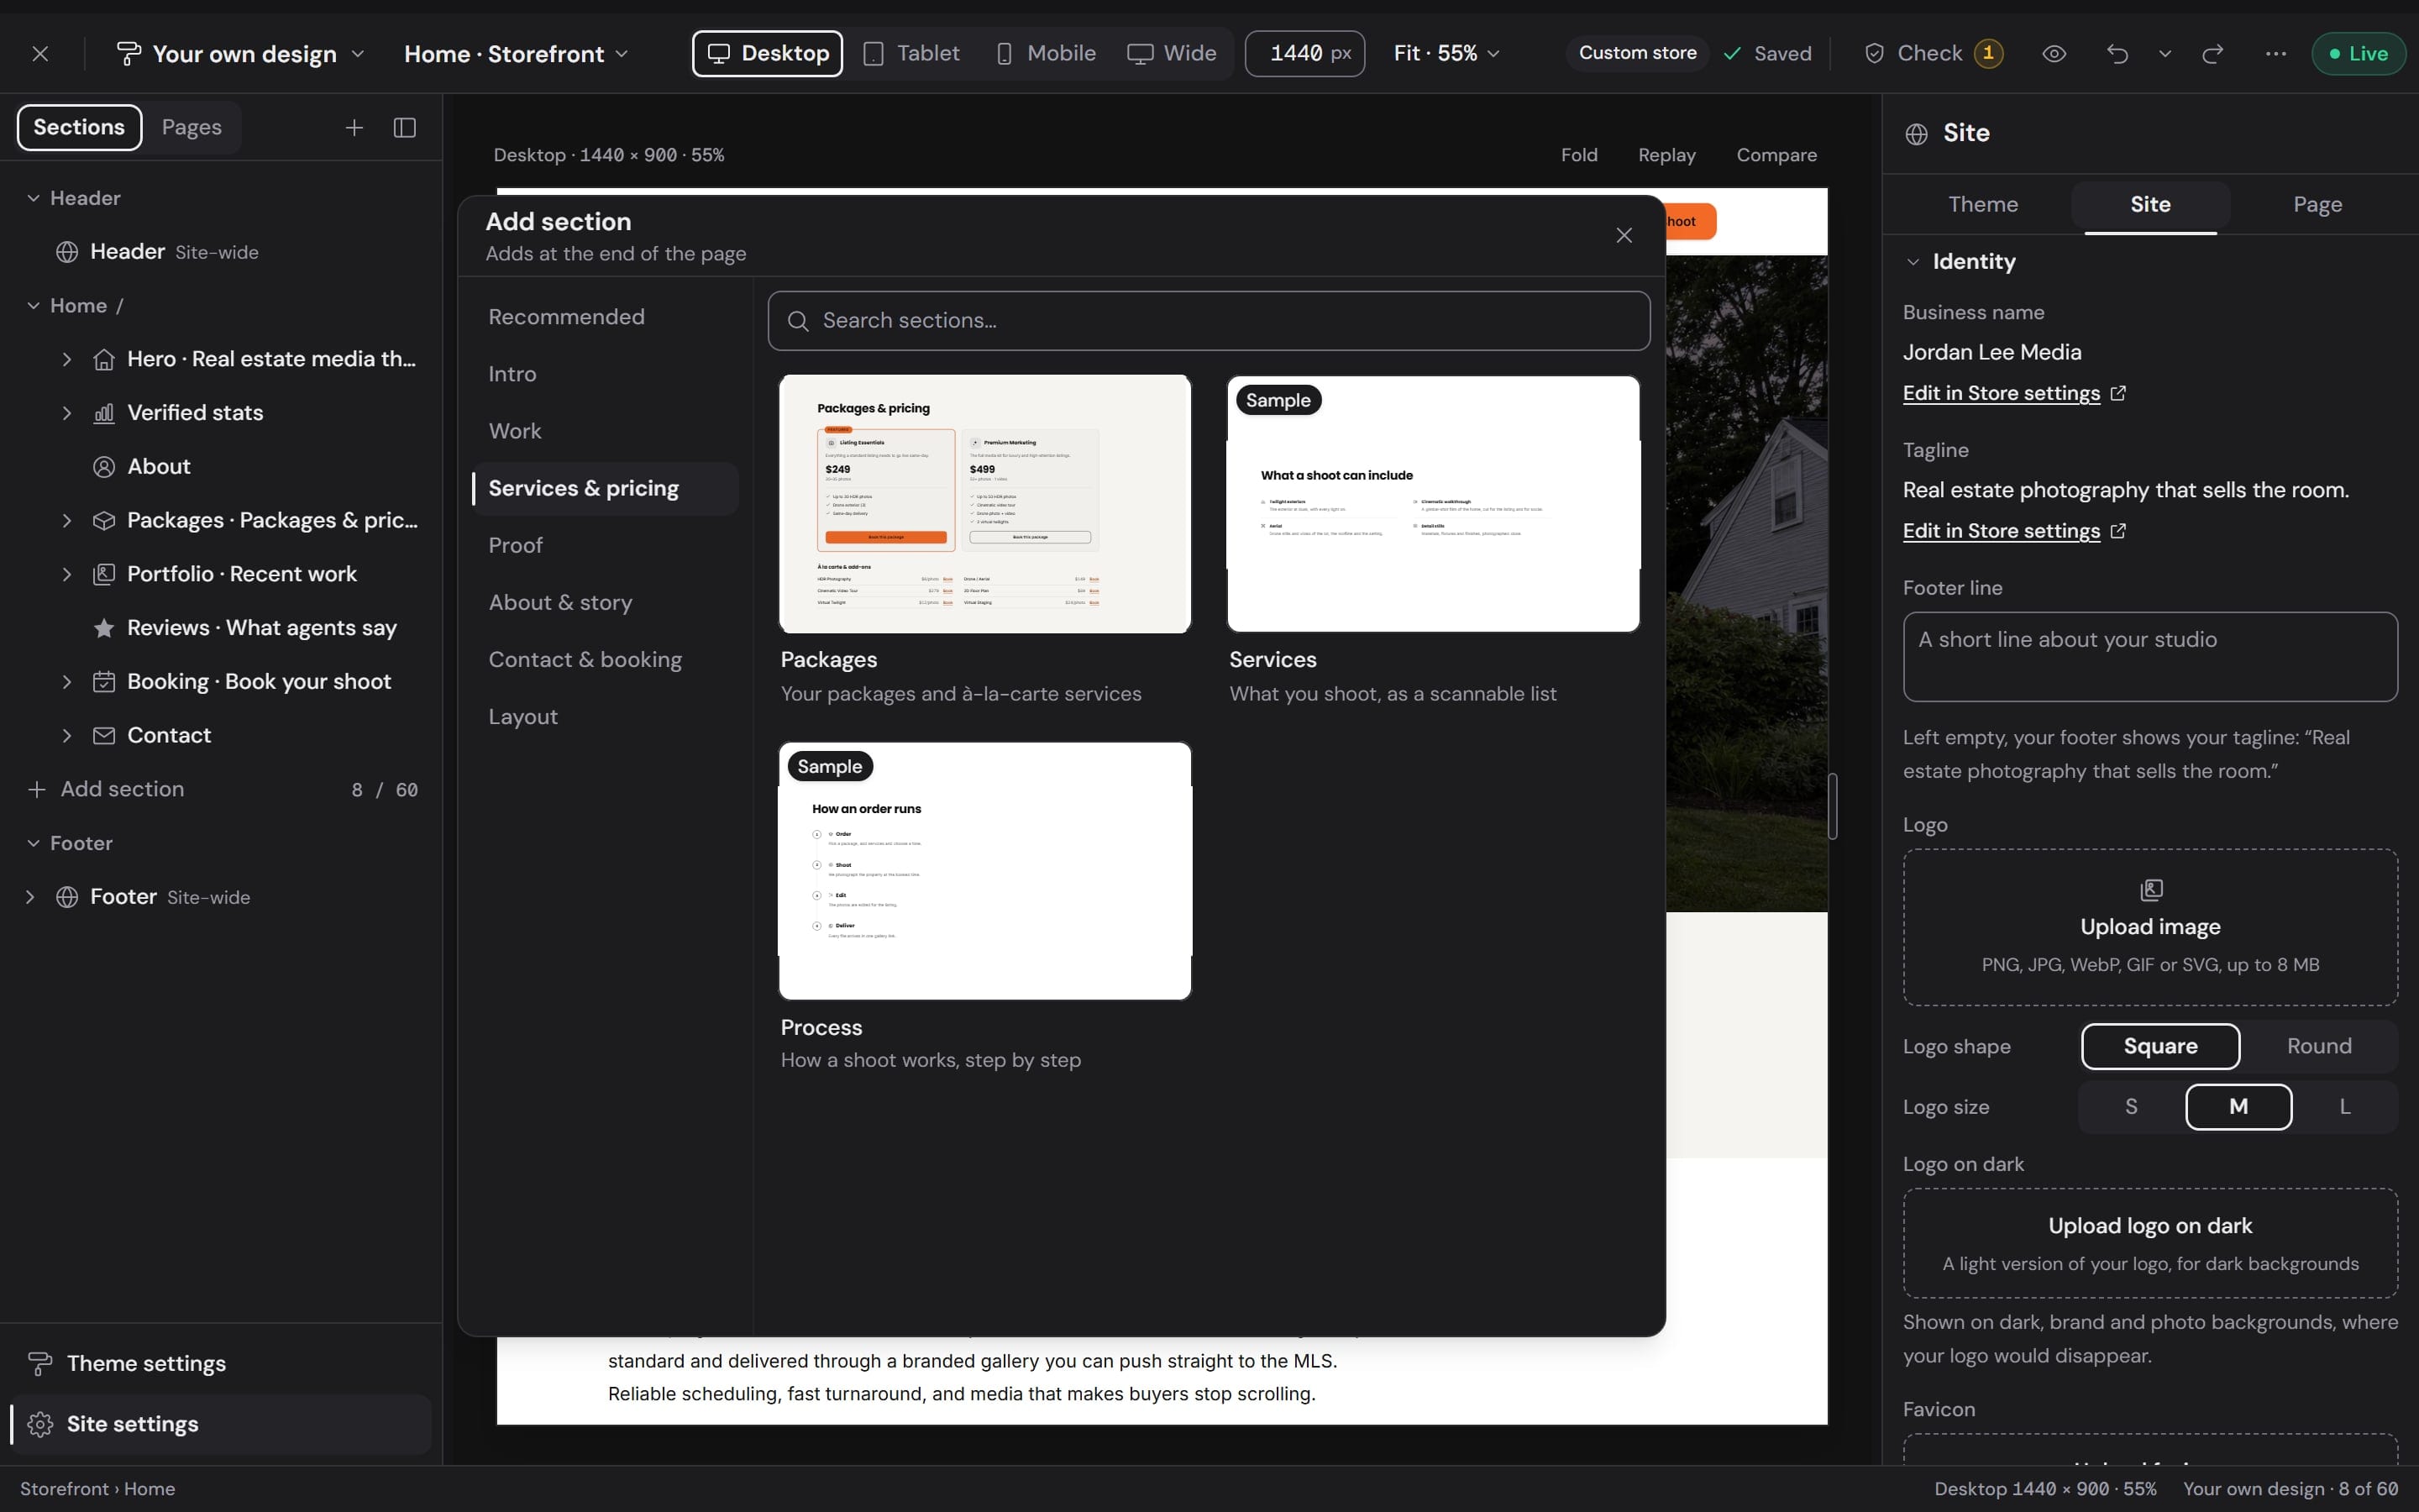Viewport: 2419px width, 1512px height.
Task: Switch the viewport to Tablet
Action: point(910,54)
